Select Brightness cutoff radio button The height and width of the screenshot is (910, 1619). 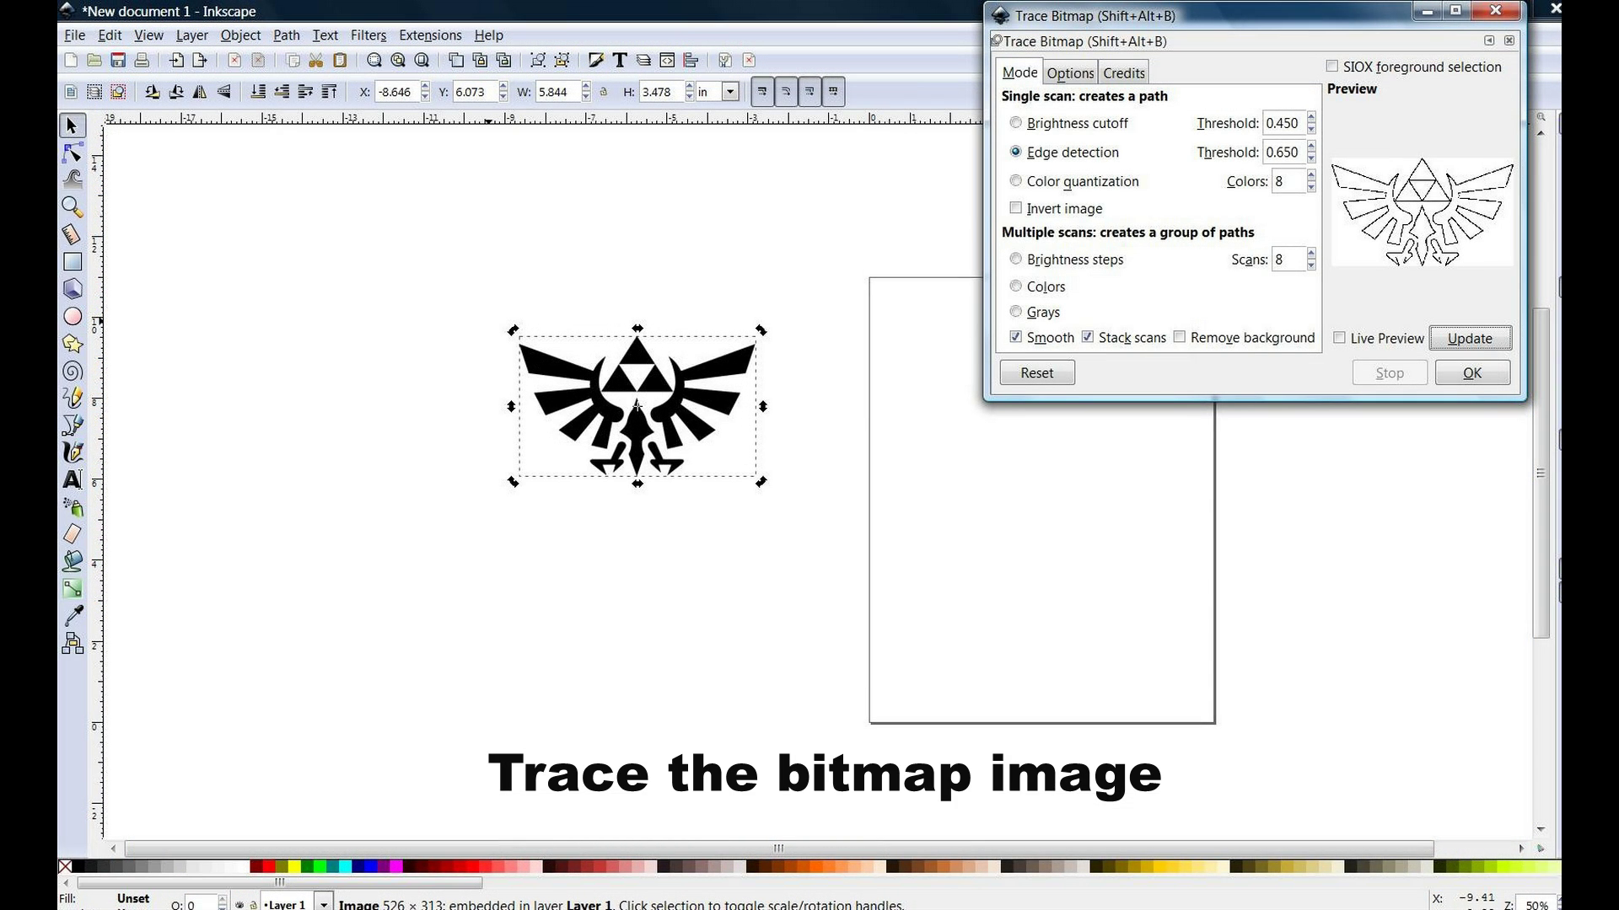point(1015,123)
